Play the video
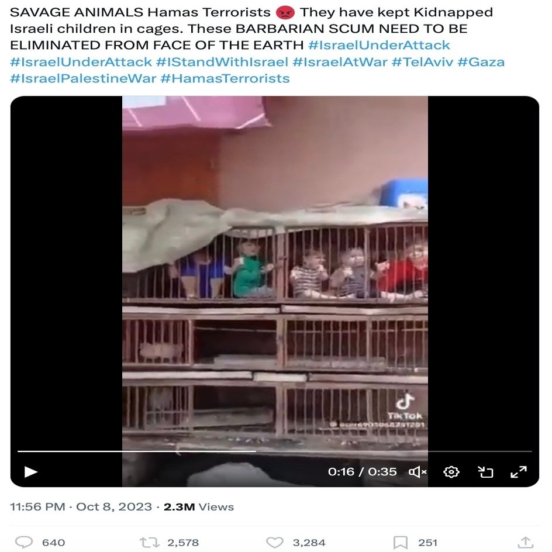This screenshot has width=552, height=552. [30, 472]
